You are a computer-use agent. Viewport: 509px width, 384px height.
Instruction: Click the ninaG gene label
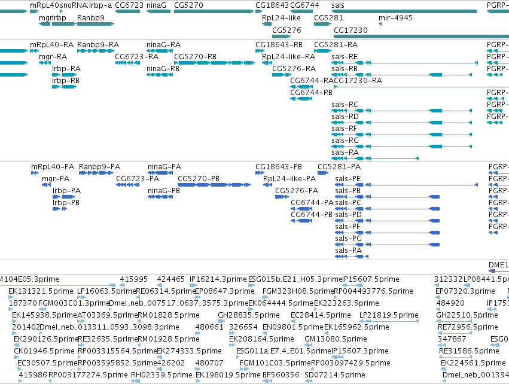pos(156,5)
